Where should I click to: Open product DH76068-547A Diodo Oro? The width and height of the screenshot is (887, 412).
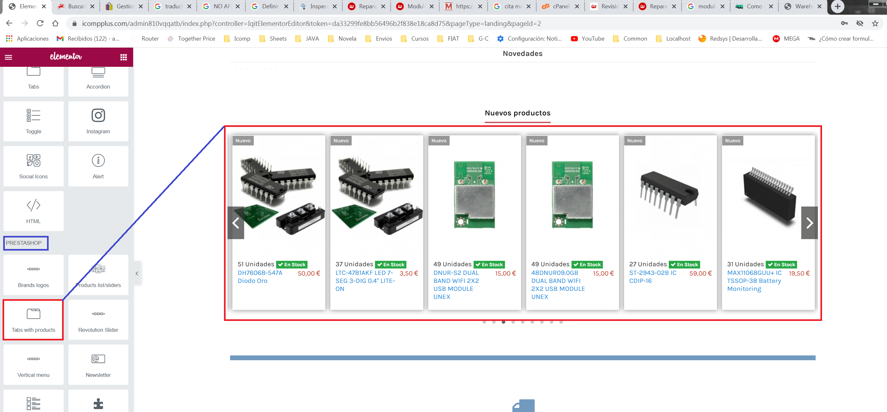point(260,277)
